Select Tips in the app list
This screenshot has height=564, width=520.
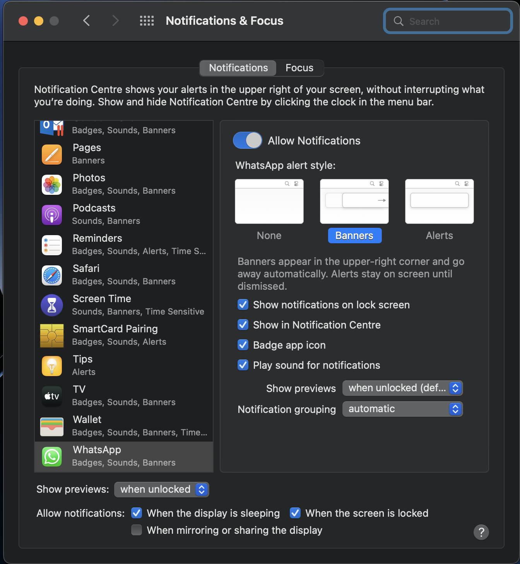click(124, 366)
